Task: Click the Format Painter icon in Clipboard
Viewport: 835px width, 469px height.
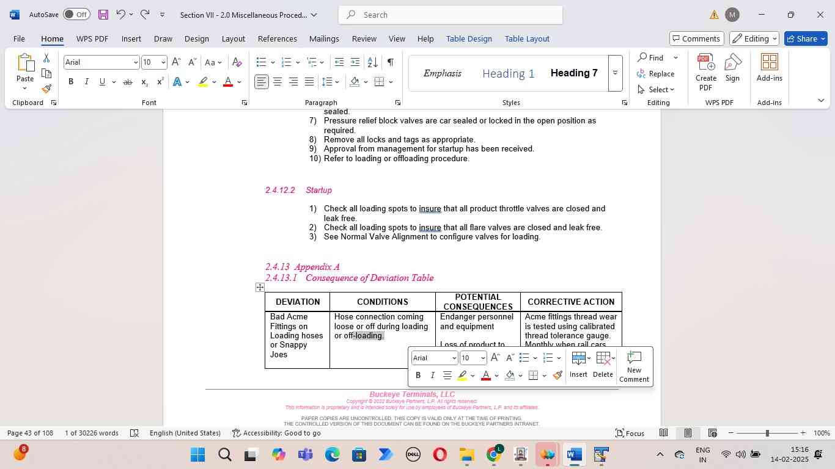Action: pos(46,89)
